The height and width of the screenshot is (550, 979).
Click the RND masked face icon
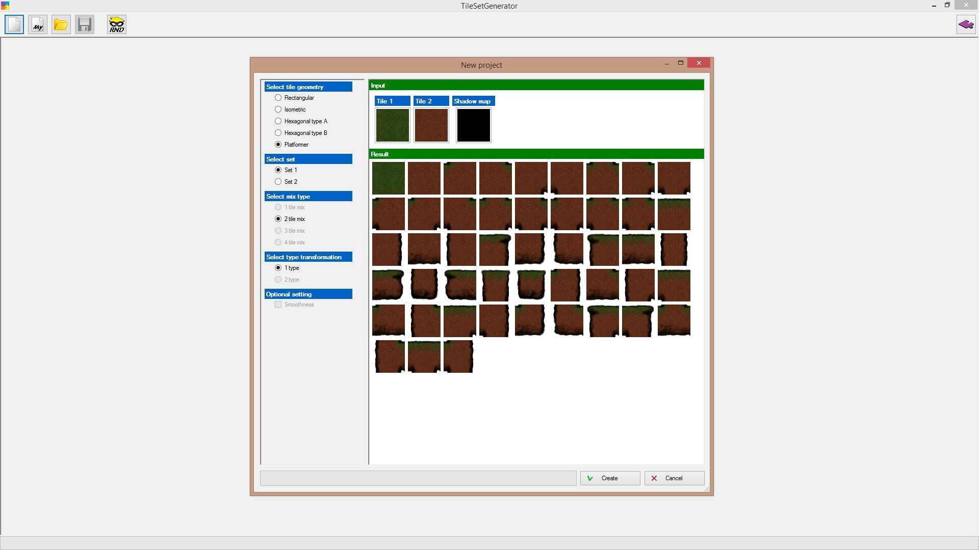(x=117, y=24)
